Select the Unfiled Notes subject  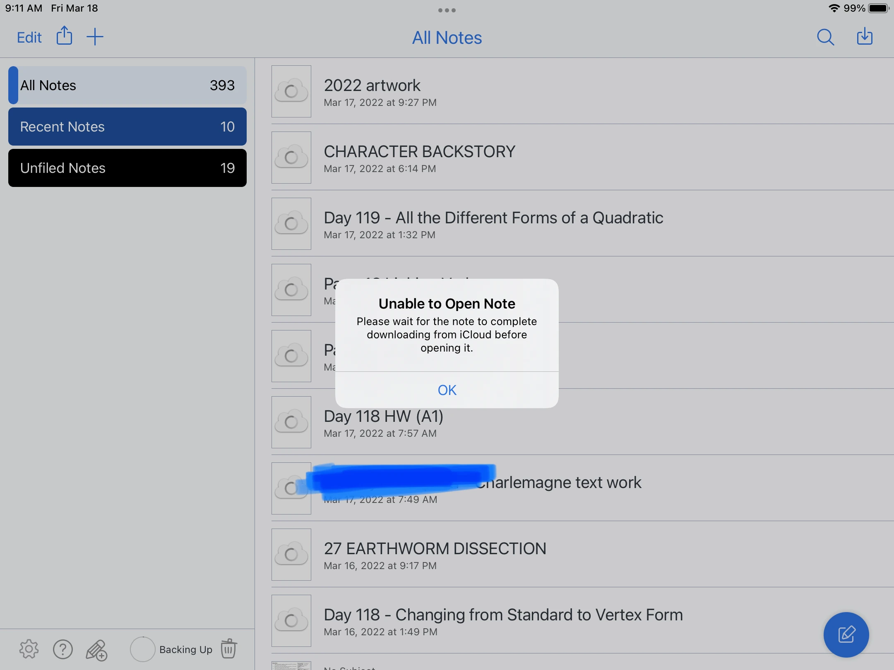(127, 168)
